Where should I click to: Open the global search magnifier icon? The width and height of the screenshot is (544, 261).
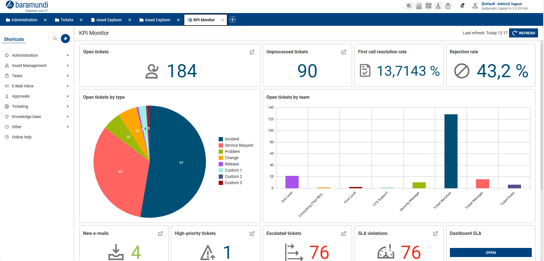coord(409,6)
